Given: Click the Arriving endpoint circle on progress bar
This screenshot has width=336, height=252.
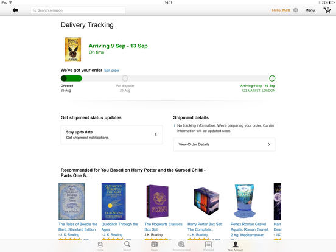Looking at the screenshot, I should pyautogui.click(x=272, y=79).
